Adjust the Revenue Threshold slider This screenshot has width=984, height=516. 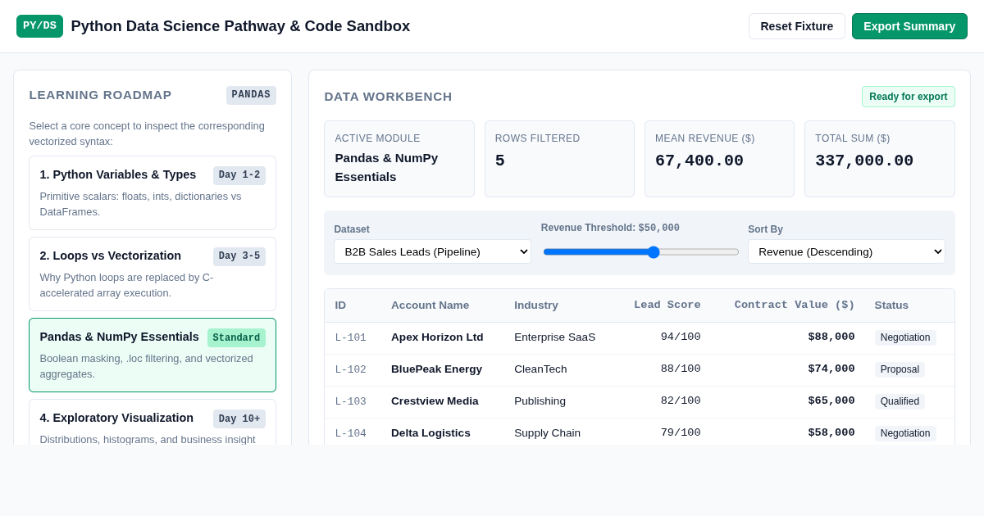pyautogui.click(x=640, y=251)
